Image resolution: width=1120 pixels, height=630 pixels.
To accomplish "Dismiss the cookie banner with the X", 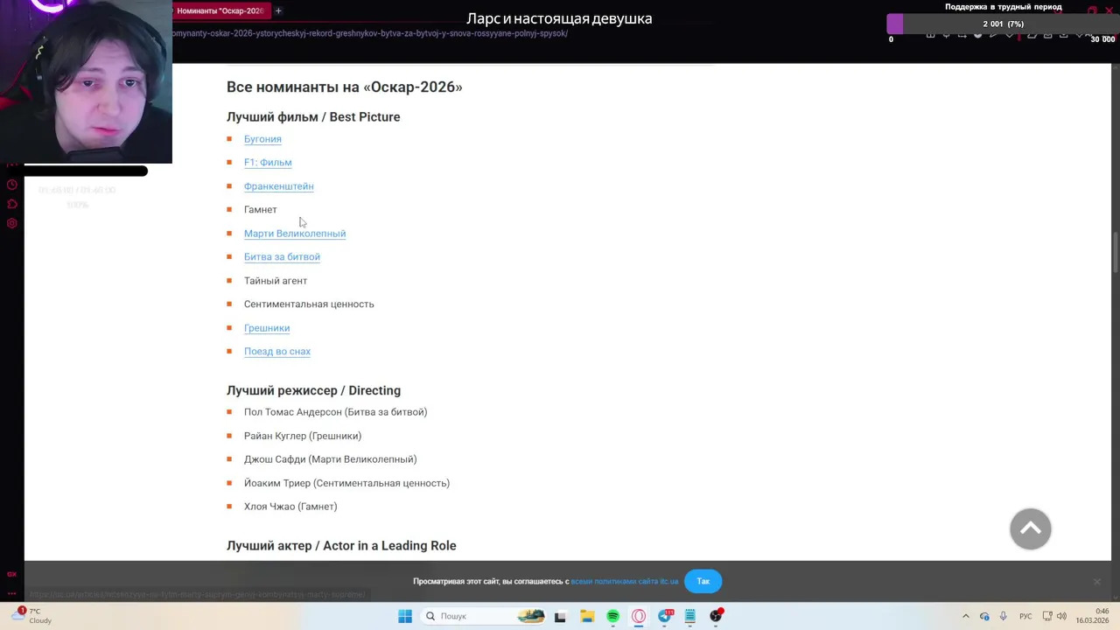I will point(1096,582).
